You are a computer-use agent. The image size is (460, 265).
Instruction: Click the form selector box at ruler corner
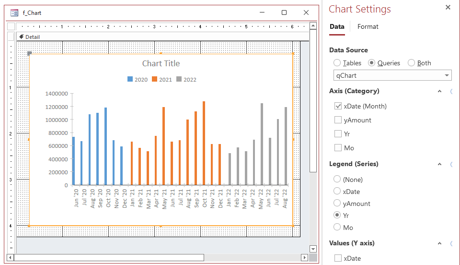point(11,26)
